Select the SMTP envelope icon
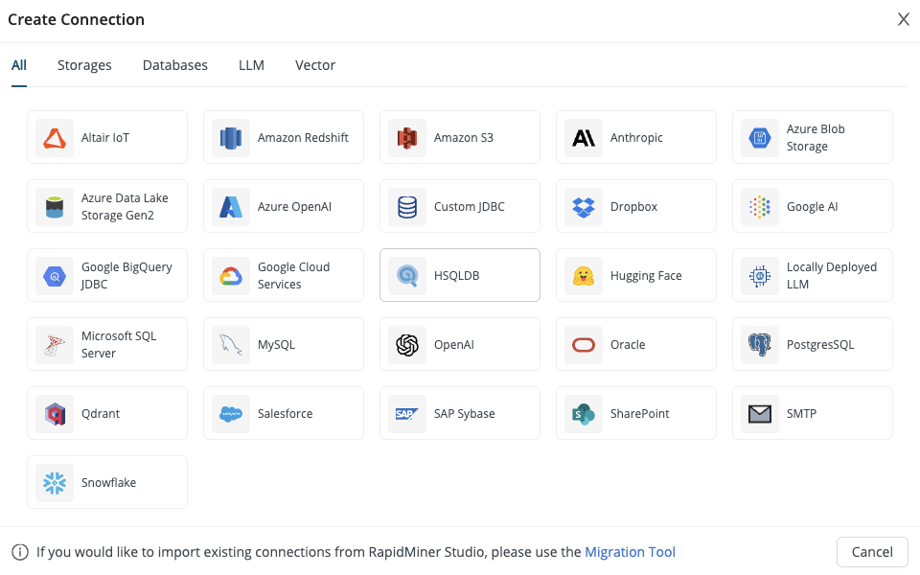Image resolution: width=920 pixels, height=575 pixels. coord(760,414)
